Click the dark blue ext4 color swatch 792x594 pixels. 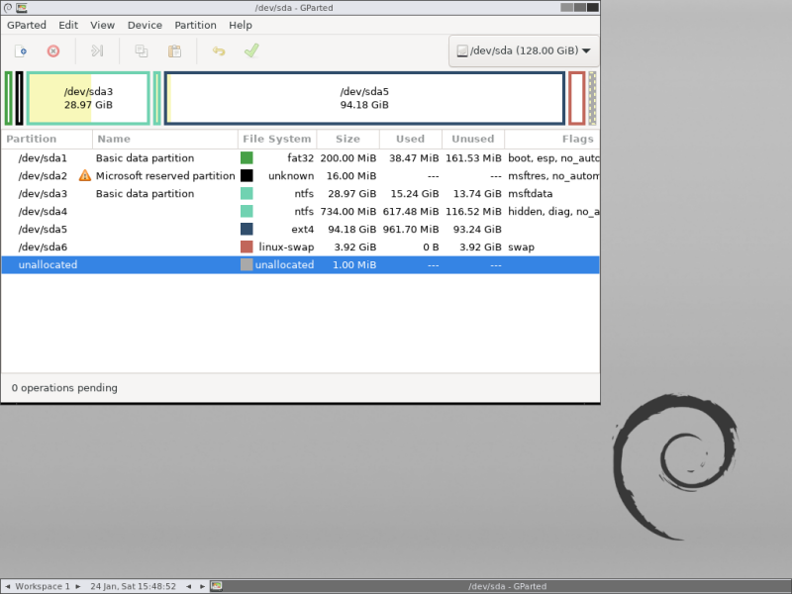[x=247, y=230]
